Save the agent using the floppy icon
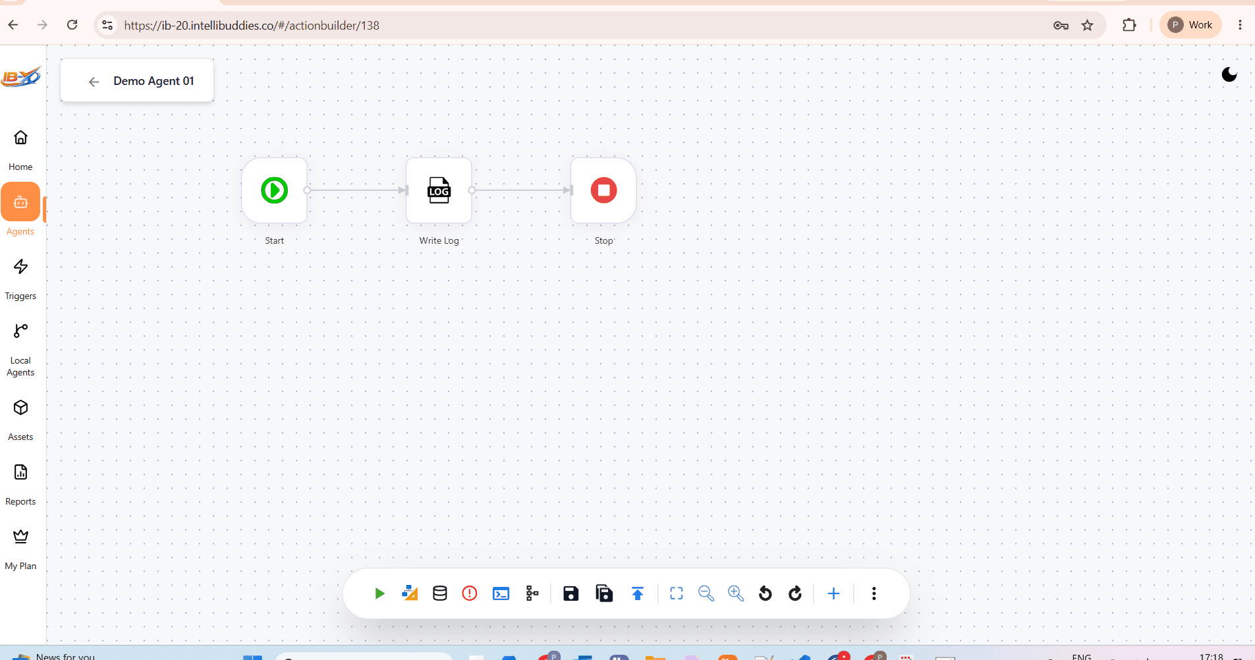 point(571,593)
